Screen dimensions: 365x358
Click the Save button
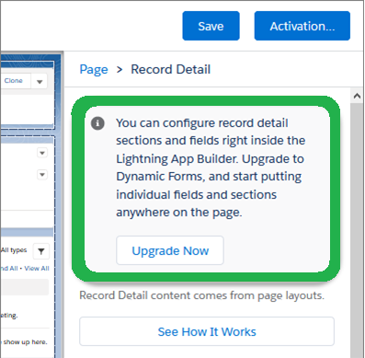pos(211,26)
